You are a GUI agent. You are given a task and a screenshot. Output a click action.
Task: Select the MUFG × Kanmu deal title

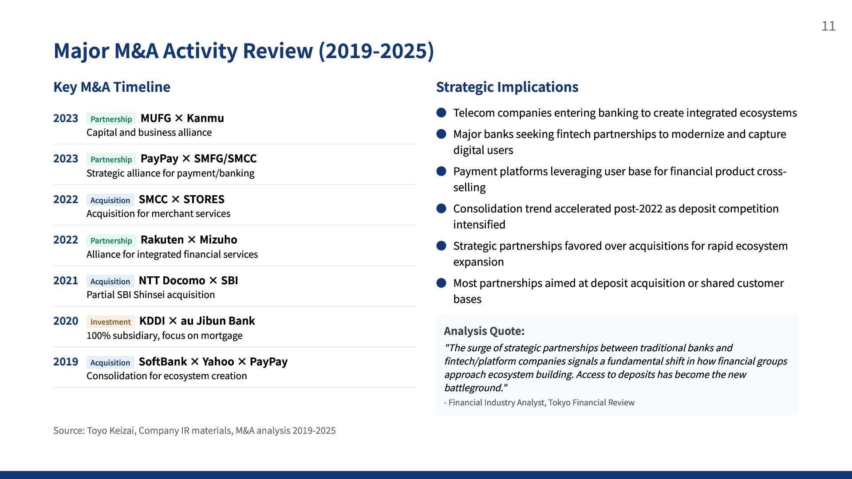[182, 118]
